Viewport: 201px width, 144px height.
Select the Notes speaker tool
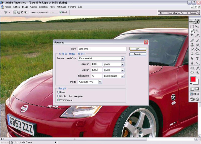pyautogui.click(x=192, y=68)
